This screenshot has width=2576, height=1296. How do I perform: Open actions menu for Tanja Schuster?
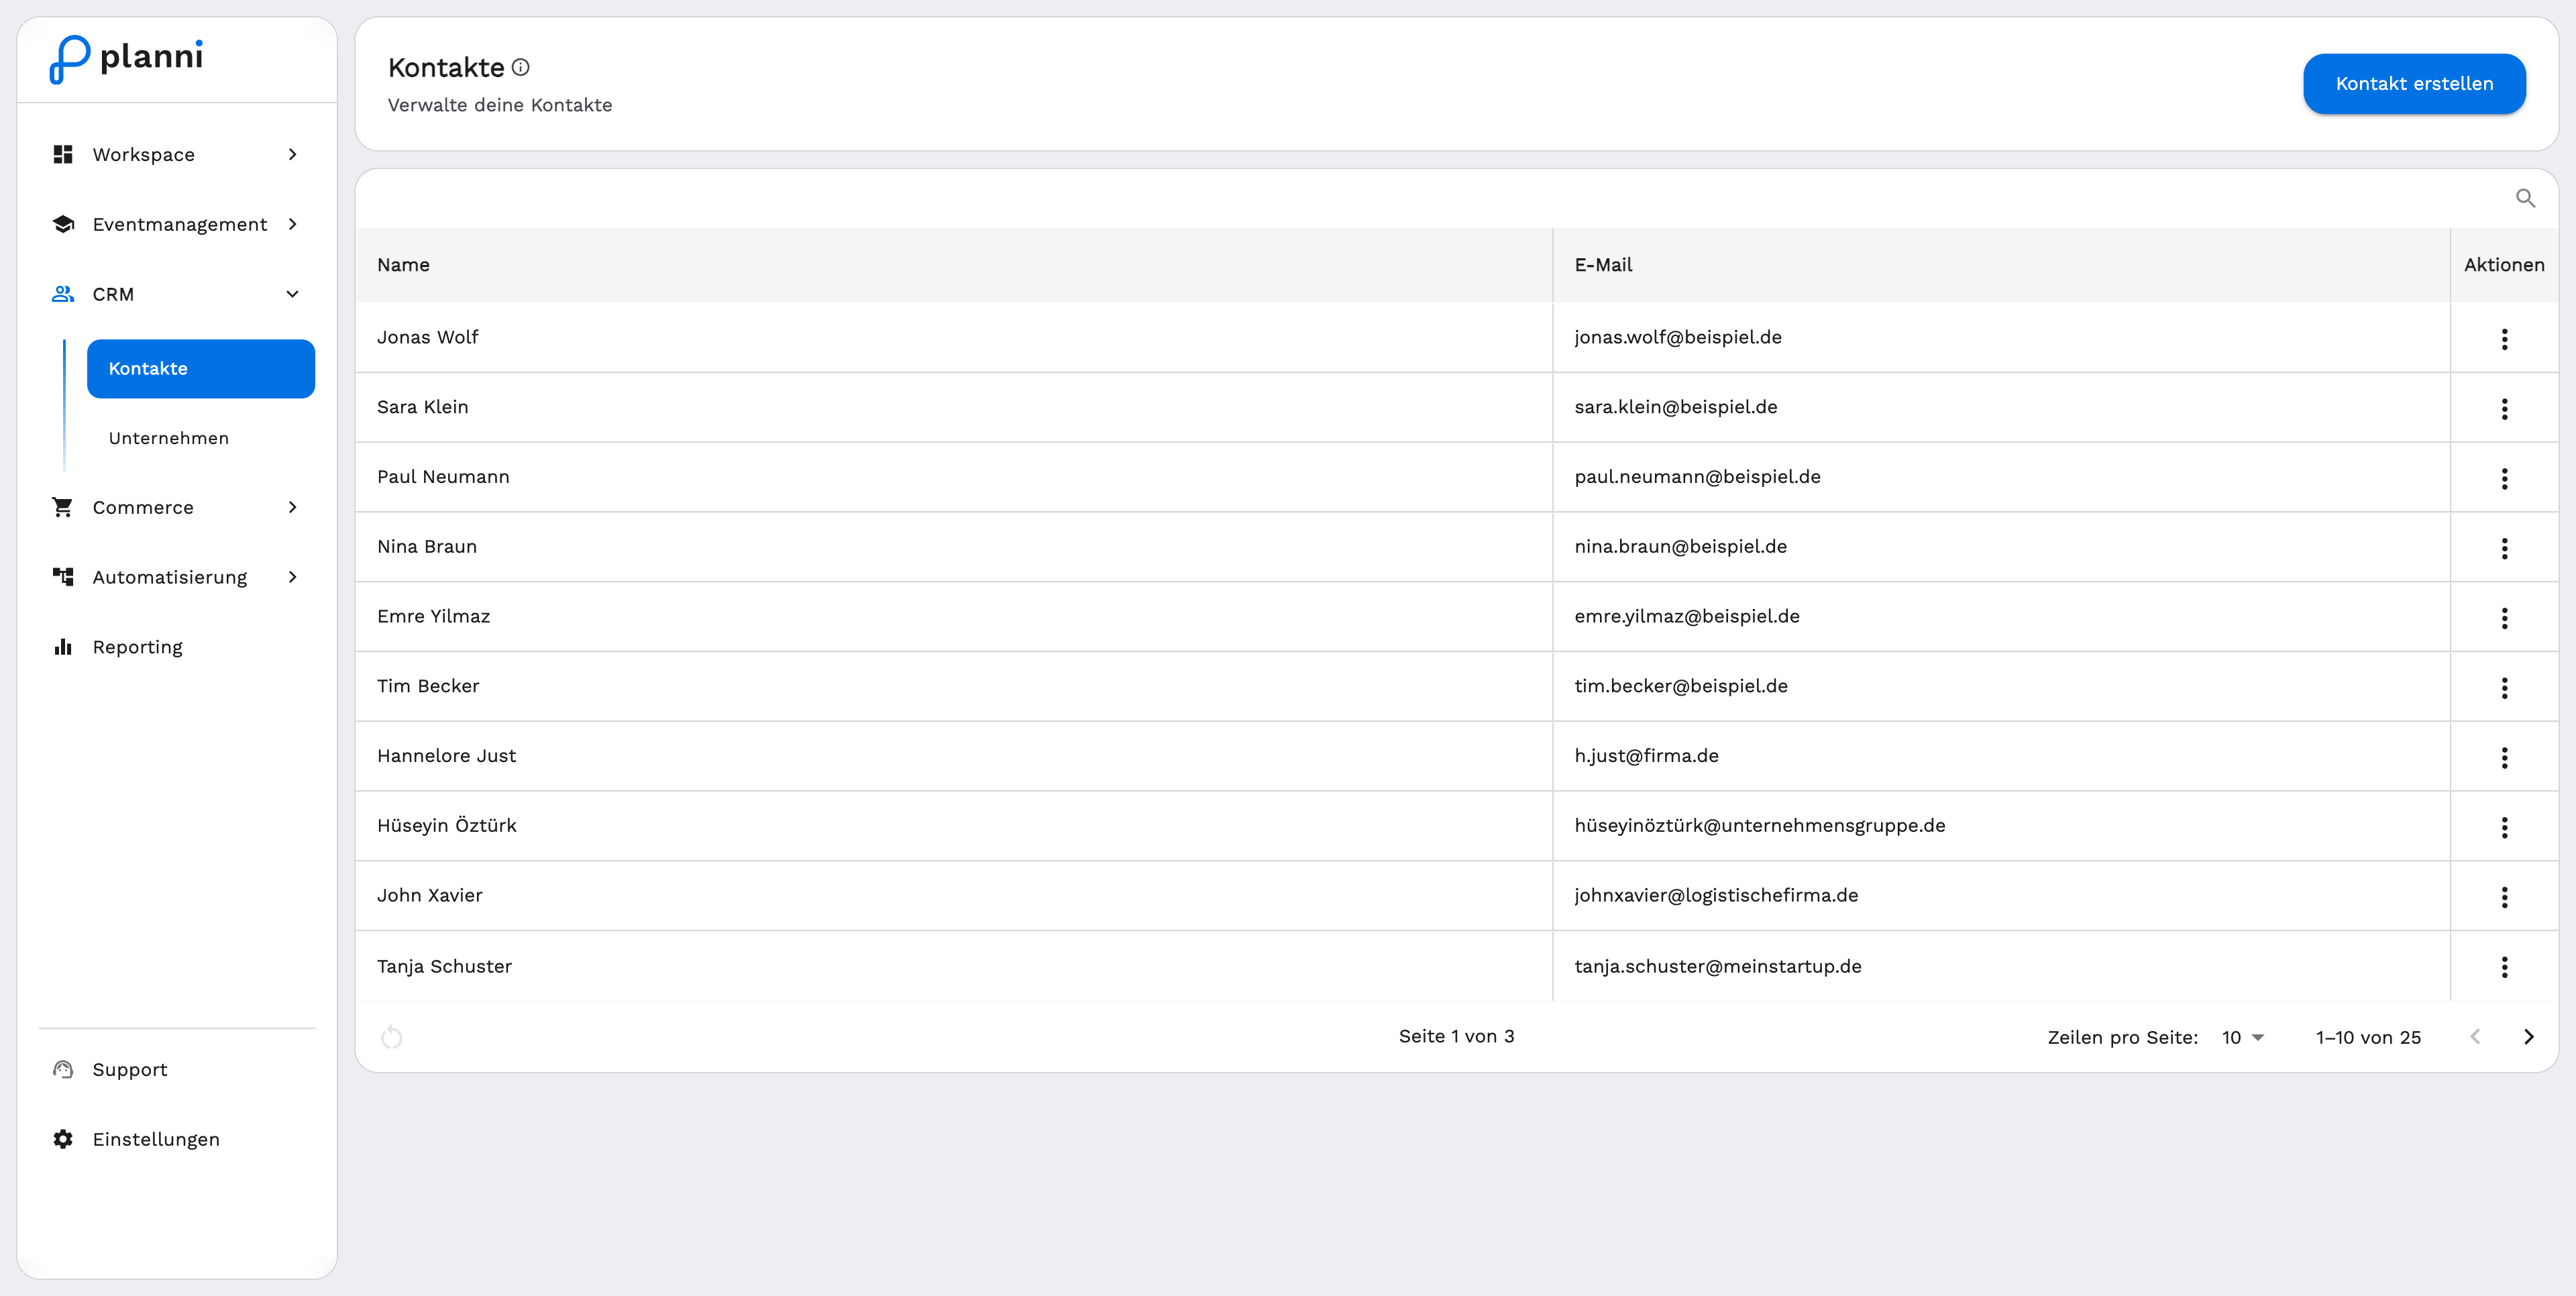pos(2504,966)
